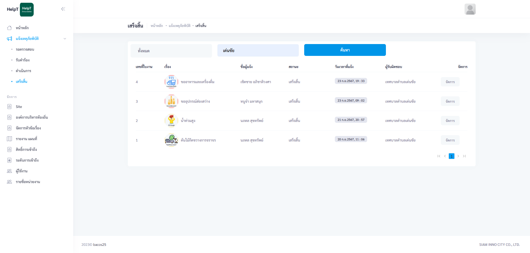Open องค์การบริหารท้องถิ่น in sidebar
Viewport: 530px width, 253px height.
pos(32,117)
